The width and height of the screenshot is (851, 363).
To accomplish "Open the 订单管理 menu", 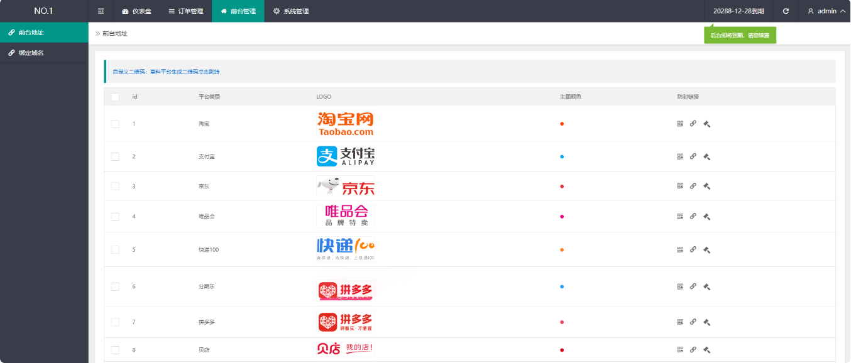I will coord(185,11).
